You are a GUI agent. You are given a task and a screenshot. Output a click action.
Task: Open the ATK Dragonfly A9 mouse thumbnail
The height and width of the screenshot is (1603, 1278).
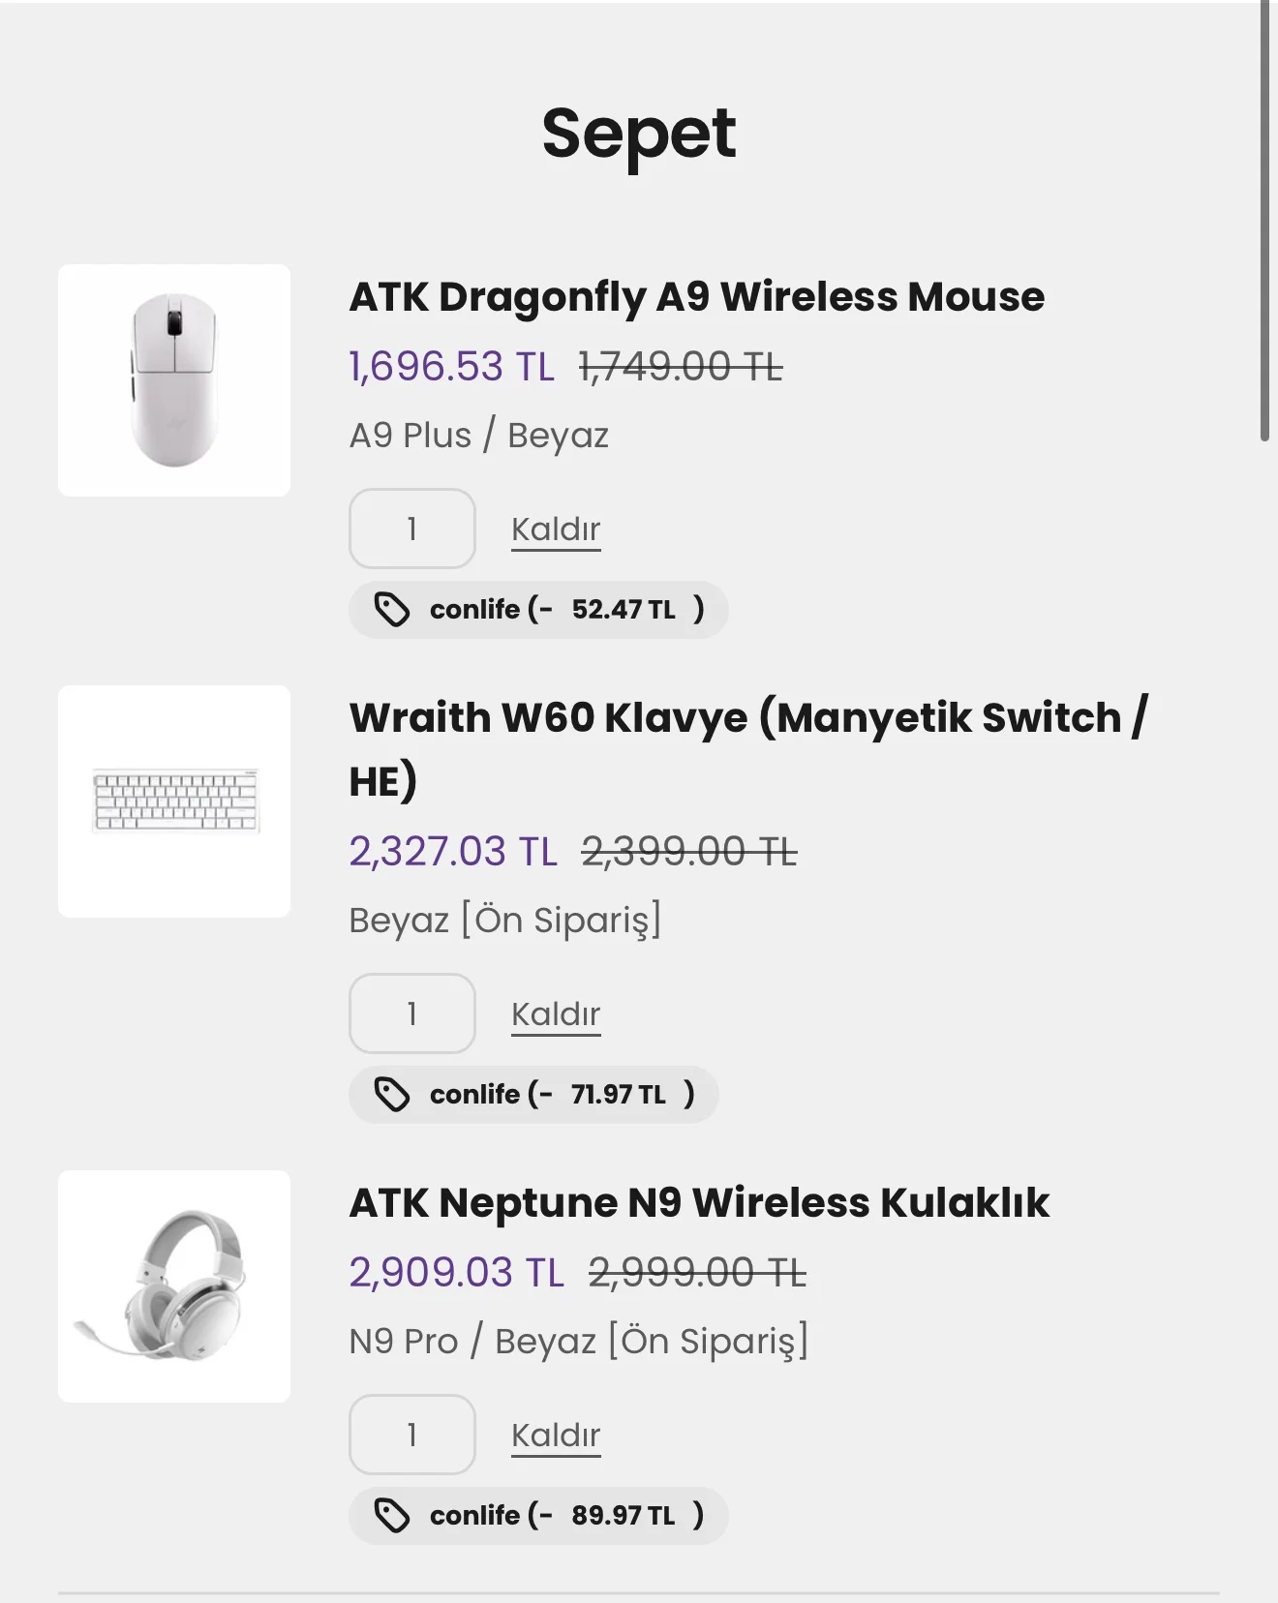tap(174, 380)
